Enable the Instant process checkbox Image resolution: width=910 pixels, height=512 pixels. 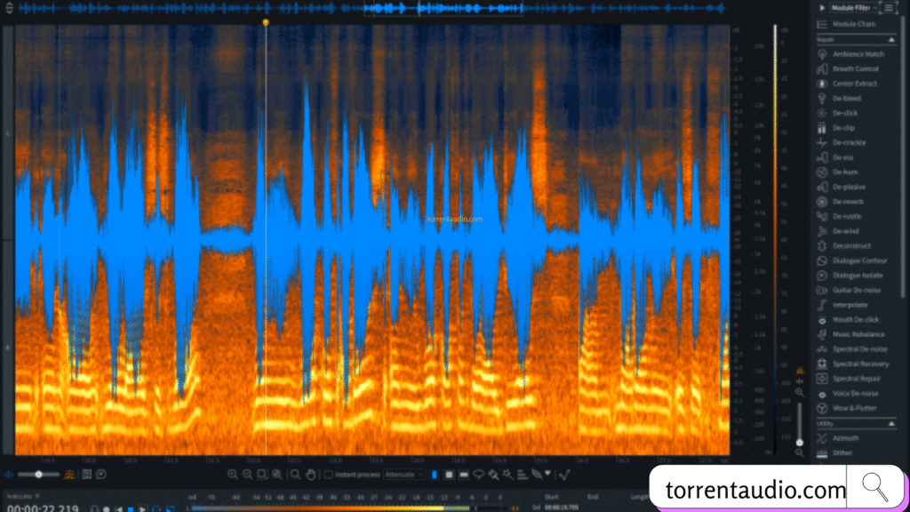point(329,475)
